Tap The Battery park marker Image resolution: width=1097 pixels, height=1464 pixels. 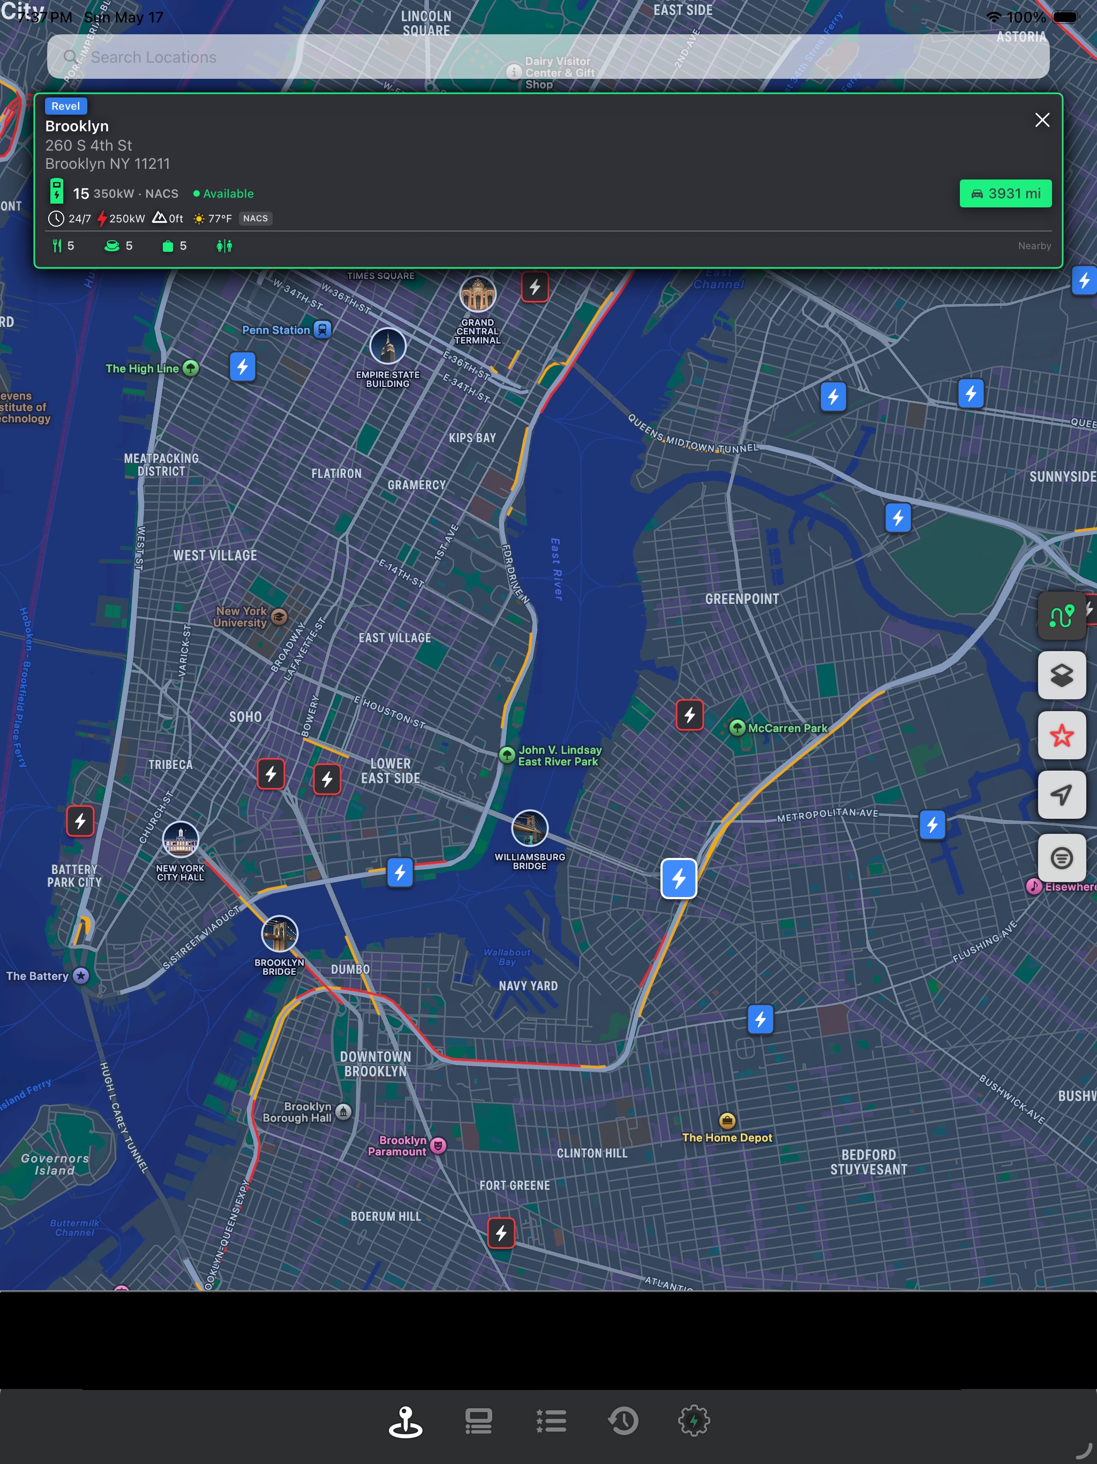coord(81,976)
